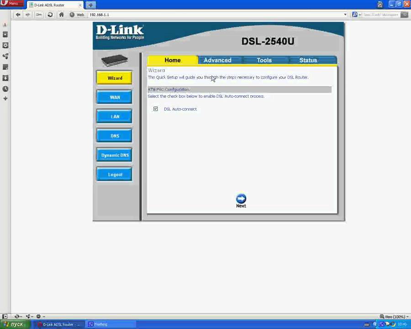The image size is (411, 329).
Task: Open the Wizard setup page
Action: pyautogui.click(x=115, y=78)
